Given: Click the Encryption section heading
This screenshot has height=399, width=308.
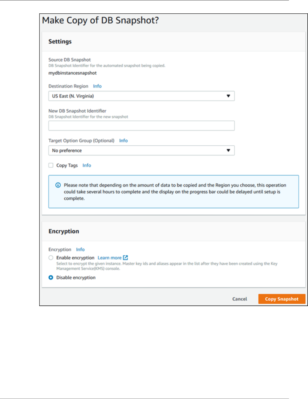Looking at the screenshot, I should click(64, 231).
